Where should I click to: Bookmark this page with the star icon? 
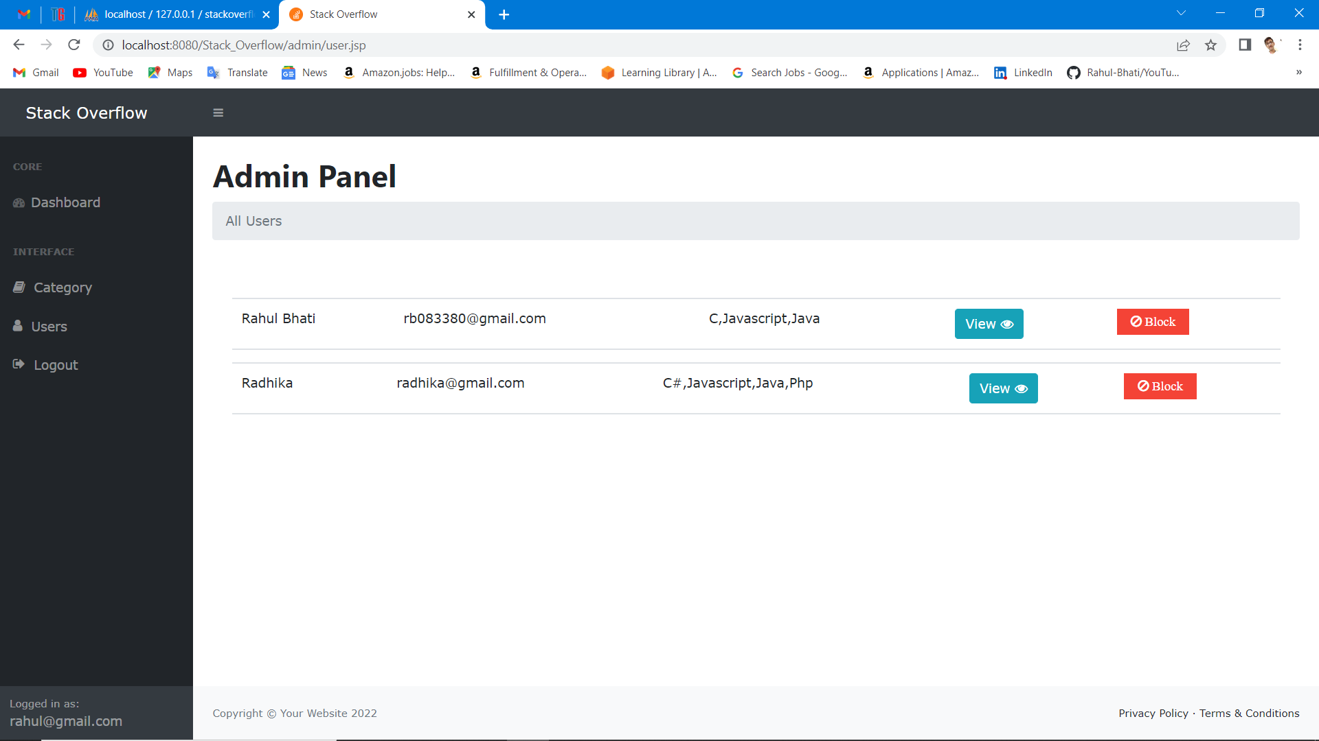tap(1210, 45)
